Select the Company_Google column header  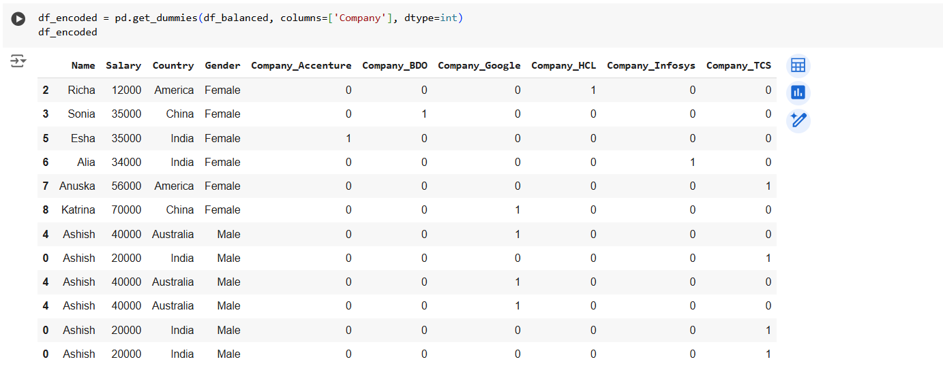pos(479,66)
